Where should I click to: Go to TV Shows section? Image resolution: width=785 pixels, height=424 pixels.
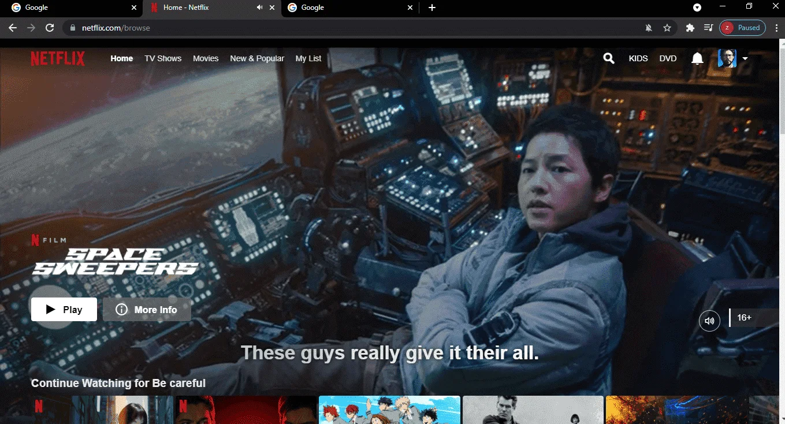click(163, 58)
